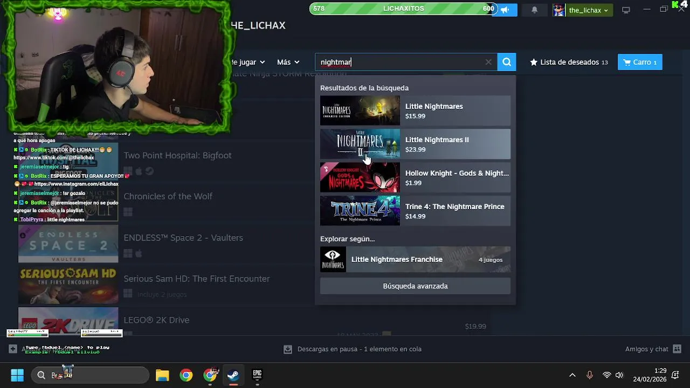This screenshot has height=388, width=690.
Task: Open the Little Nightmares Franchise page
Action: pyautogui.click(x=415, y=259)
